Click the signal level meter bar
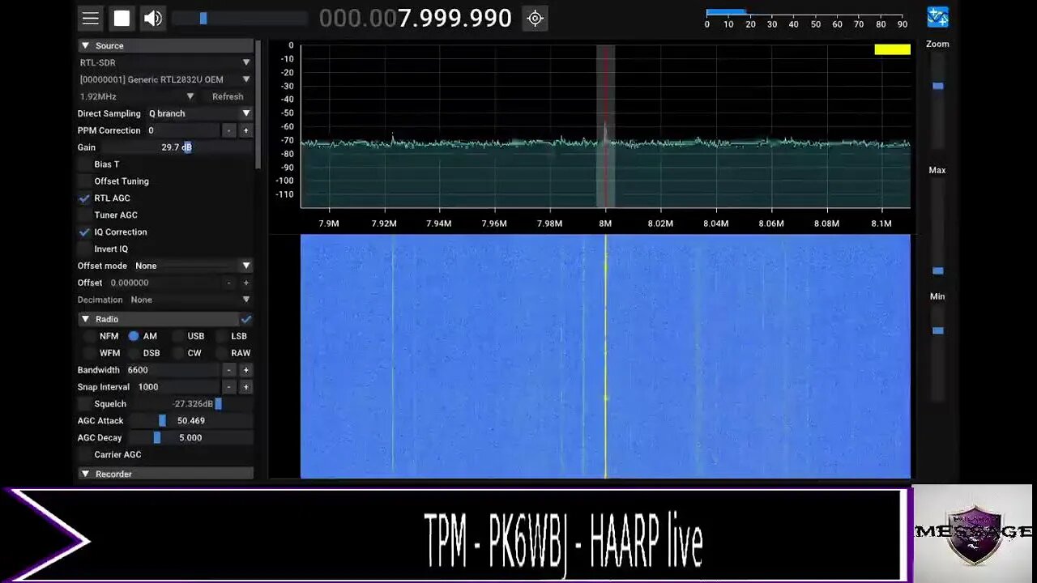Screen dimensions: 1037x583 click(x=804, y=12)
